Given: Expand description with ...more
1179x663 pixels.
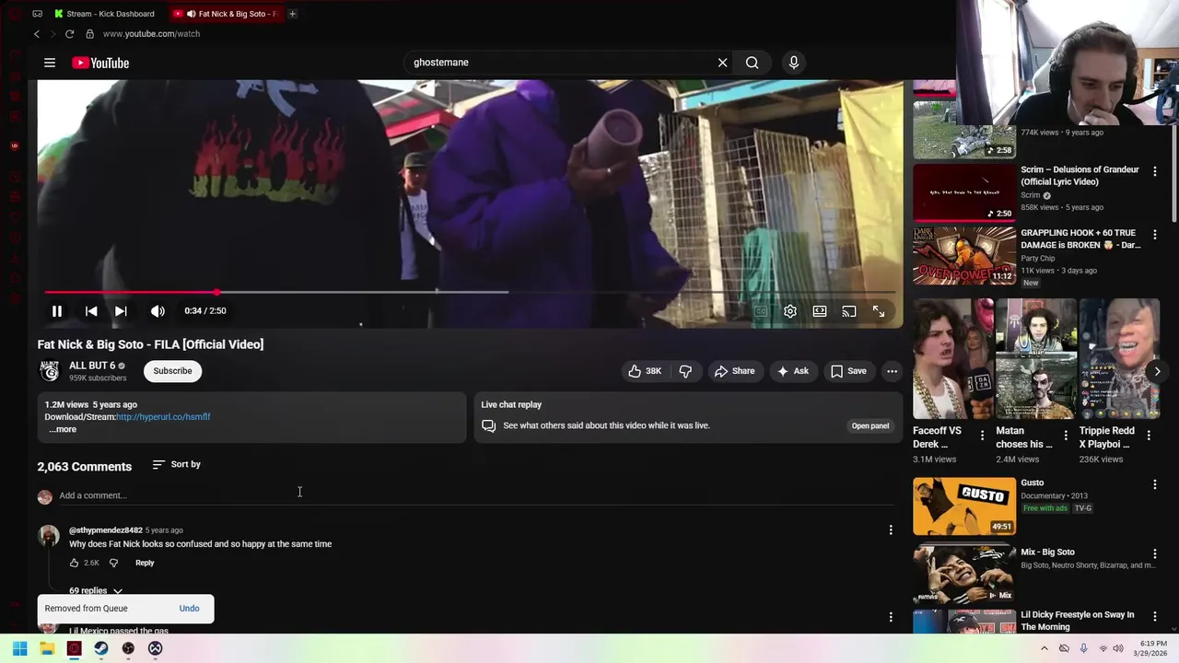Looking at the screenshot, I should (64, 429).
